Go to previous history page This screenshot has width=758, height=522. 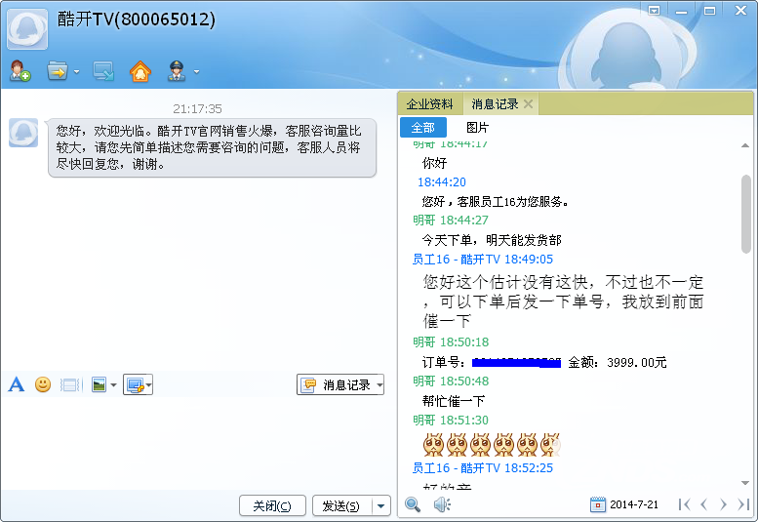704,504
